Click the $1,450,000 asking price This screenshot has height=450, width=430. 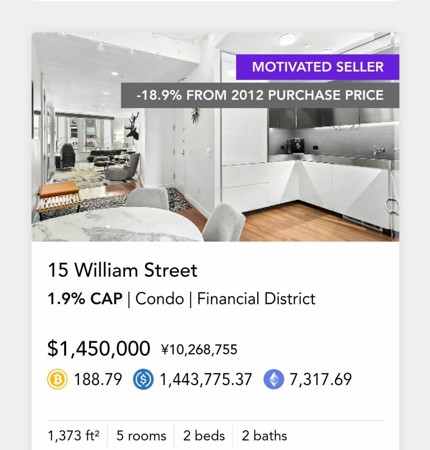[x=99, y=348]
